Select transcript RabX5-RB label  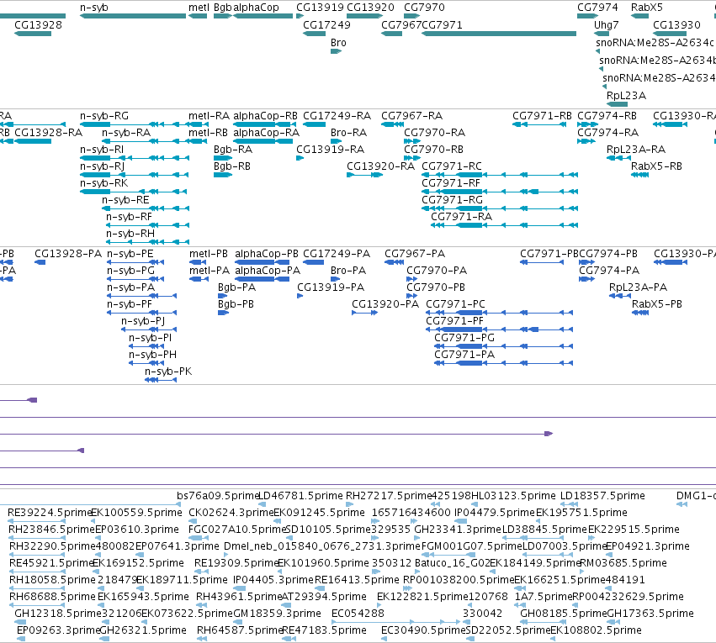(656, 166)
